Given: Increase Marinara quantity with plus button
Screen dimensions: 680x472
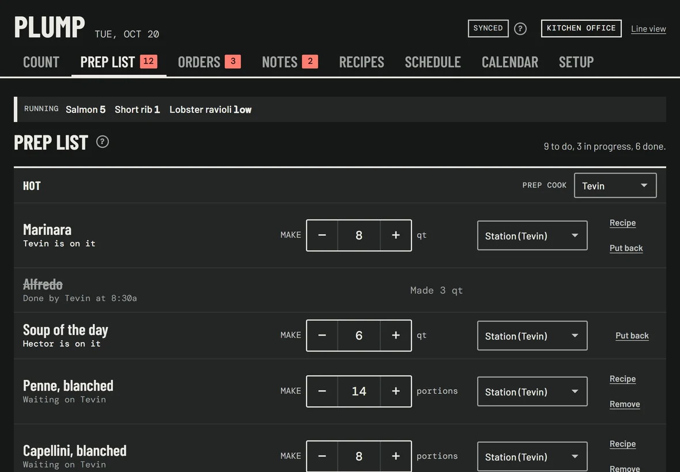Looking at the screenshot, I should [395, 235].
